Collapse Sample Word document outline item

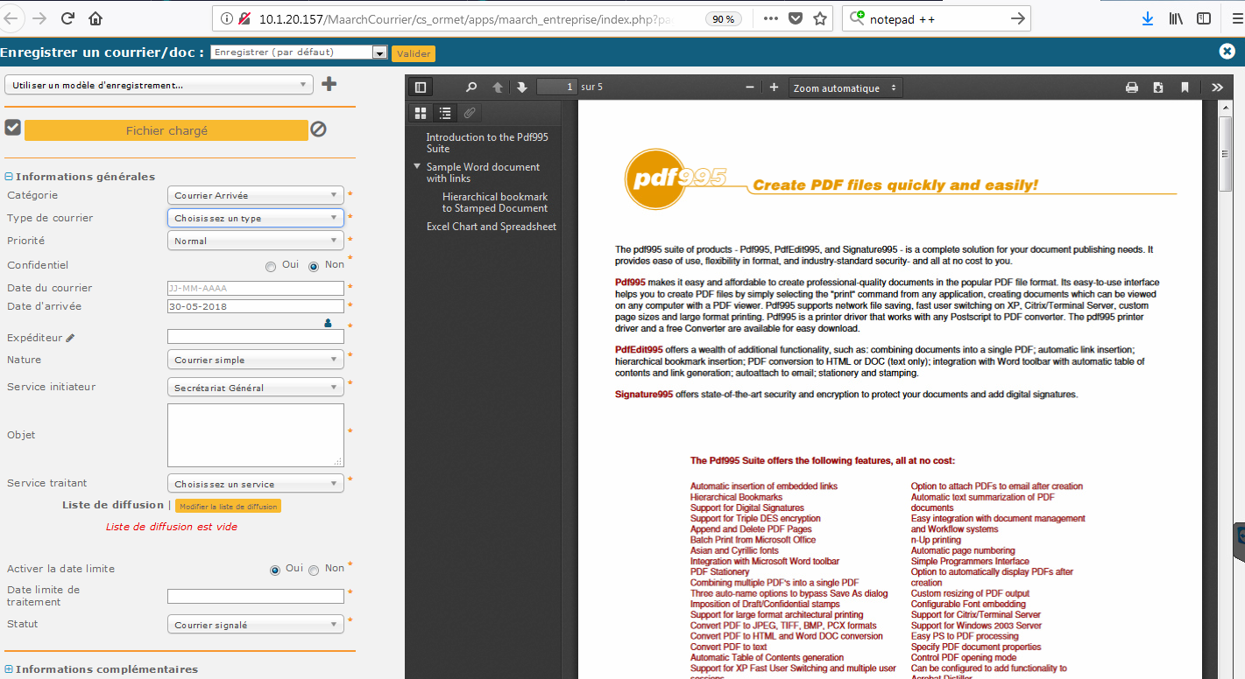click(418, 166)
